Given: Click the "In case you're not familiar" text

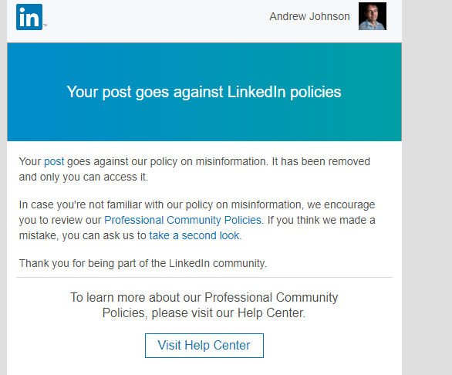Looking at the screenshot, I should (197, 204).
